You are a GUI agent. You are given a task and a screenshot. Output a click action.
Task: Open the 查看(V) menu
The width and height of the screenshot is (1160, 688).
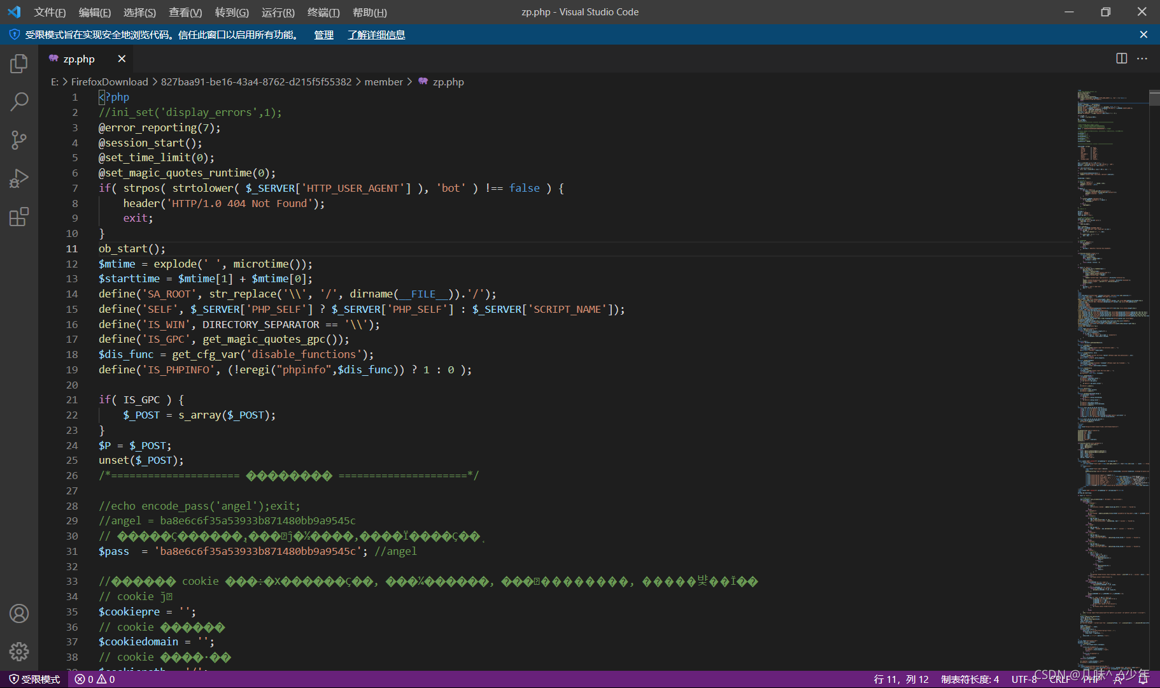click(185, 12)
